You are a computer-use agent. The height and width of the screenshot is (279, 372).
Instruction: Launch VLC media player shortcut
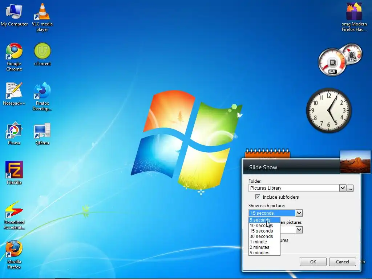pos(42,17)
